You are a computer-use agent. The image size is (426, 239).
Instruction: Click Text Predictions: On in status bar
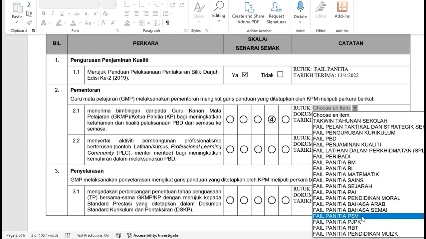[93, 235]
